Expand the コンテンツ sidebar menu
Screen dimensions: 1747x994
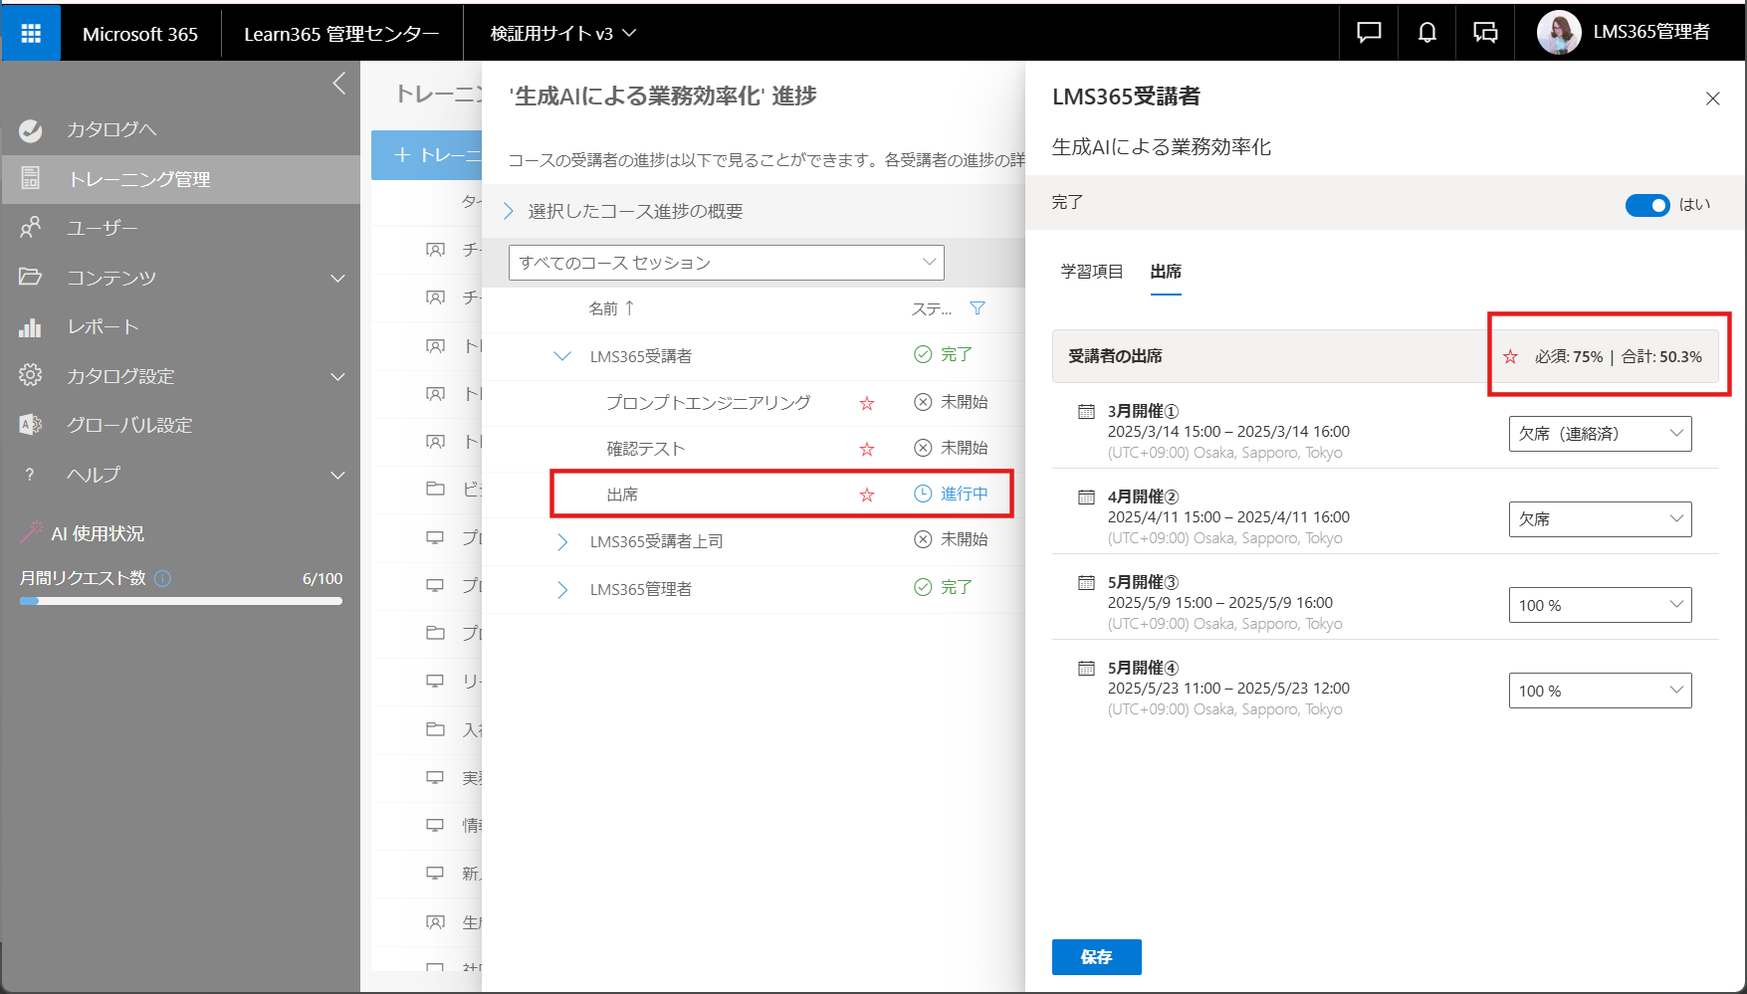[338, 278]
